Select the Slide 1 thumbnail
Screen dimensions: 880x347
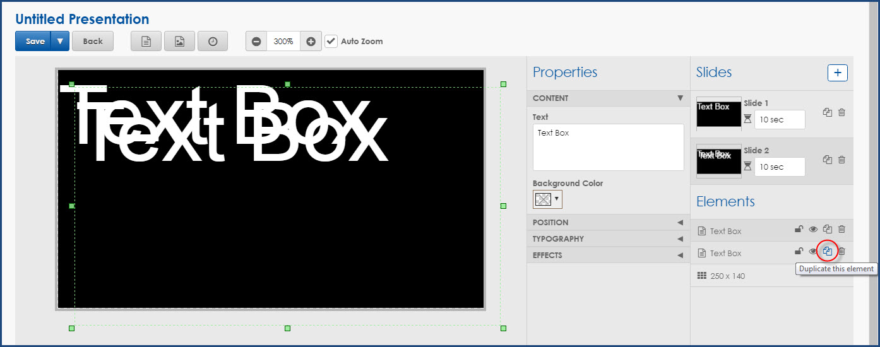[x=718, y=114]
